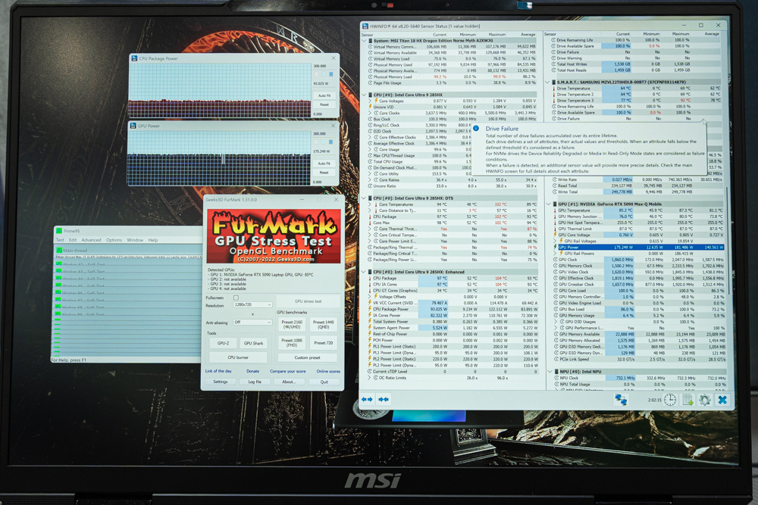Open the Edit menu in Prime95

coord(73,240)
